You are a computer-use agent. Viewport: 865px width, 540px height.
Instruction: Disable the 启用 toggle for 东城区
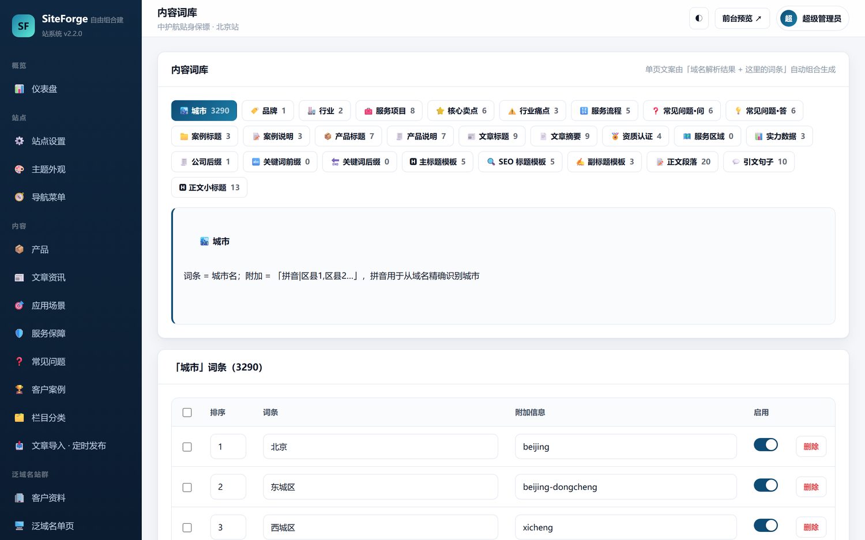[766, 485]
